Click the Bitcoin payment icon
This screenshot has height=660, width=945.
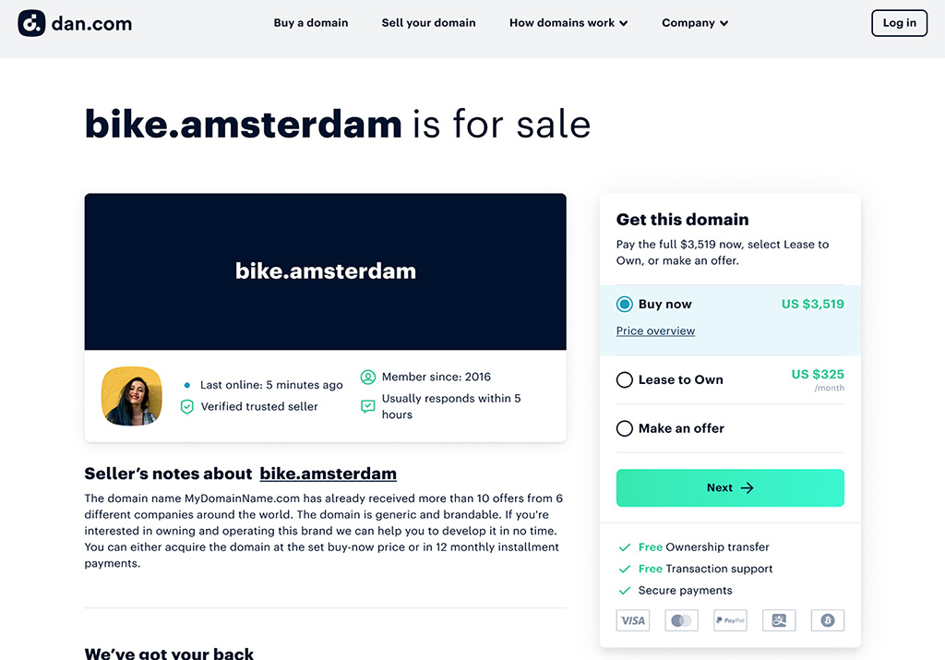(x=828, y=620)
